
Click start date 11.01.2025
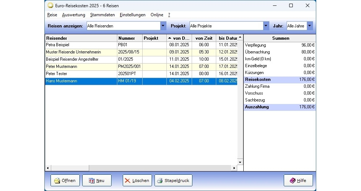tap(179, 59)
